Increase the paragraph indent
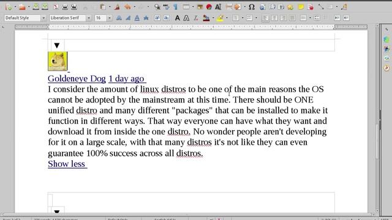Screen dimensions: 392x220 coord(337,18)
